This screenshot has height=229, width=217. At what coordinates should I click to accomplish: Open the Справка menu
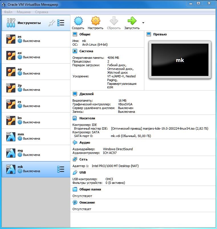[42, 12]
